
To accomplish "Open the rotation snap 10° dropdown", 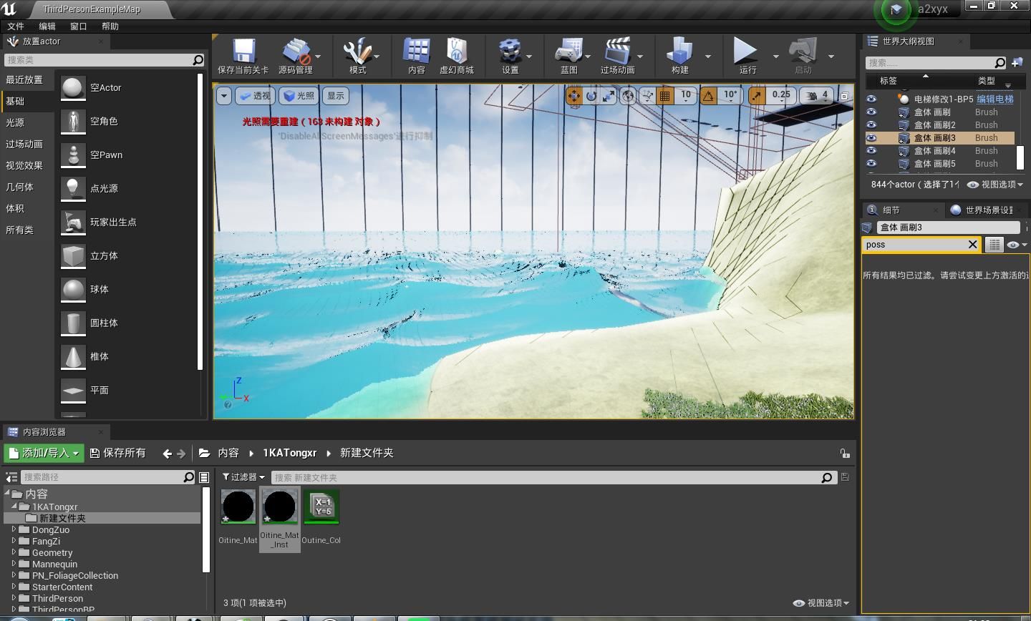I will click(730, 95).
